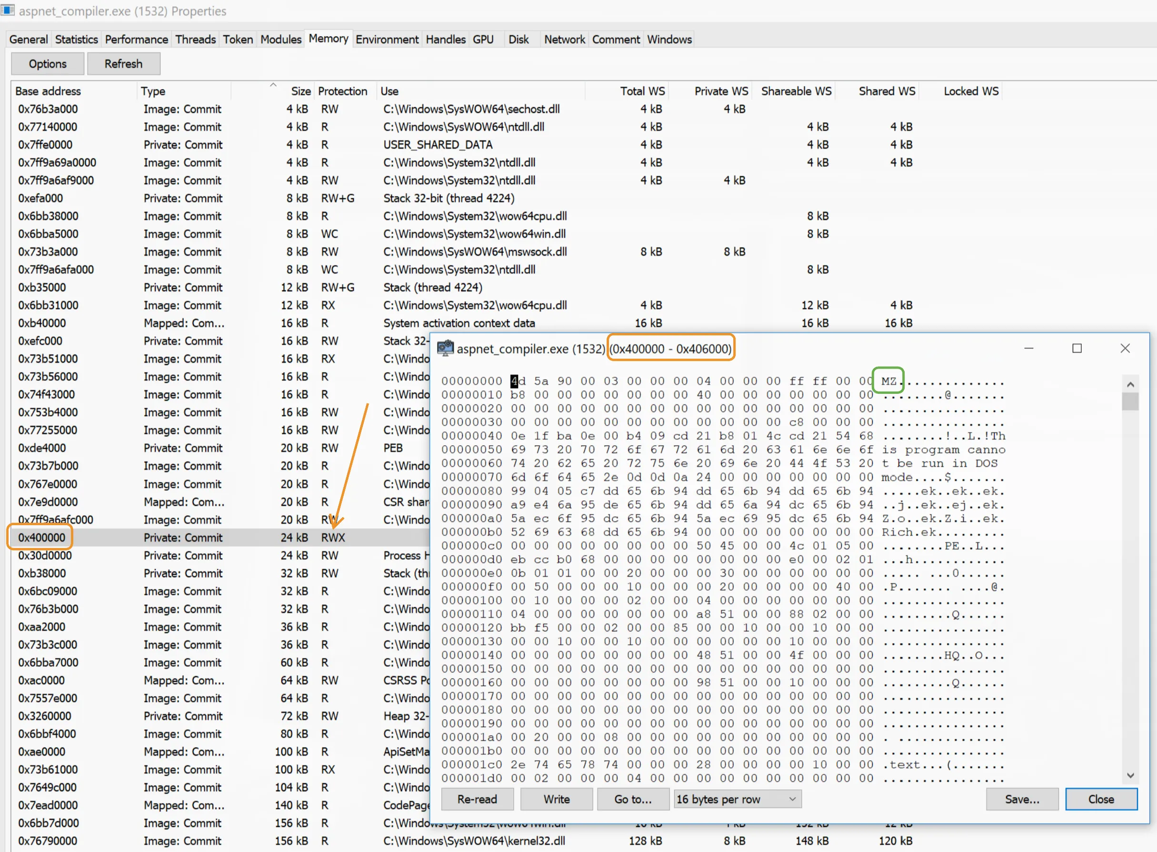Switch to the Handles tab
The image size is (1157, 852).
click(445, 39)
